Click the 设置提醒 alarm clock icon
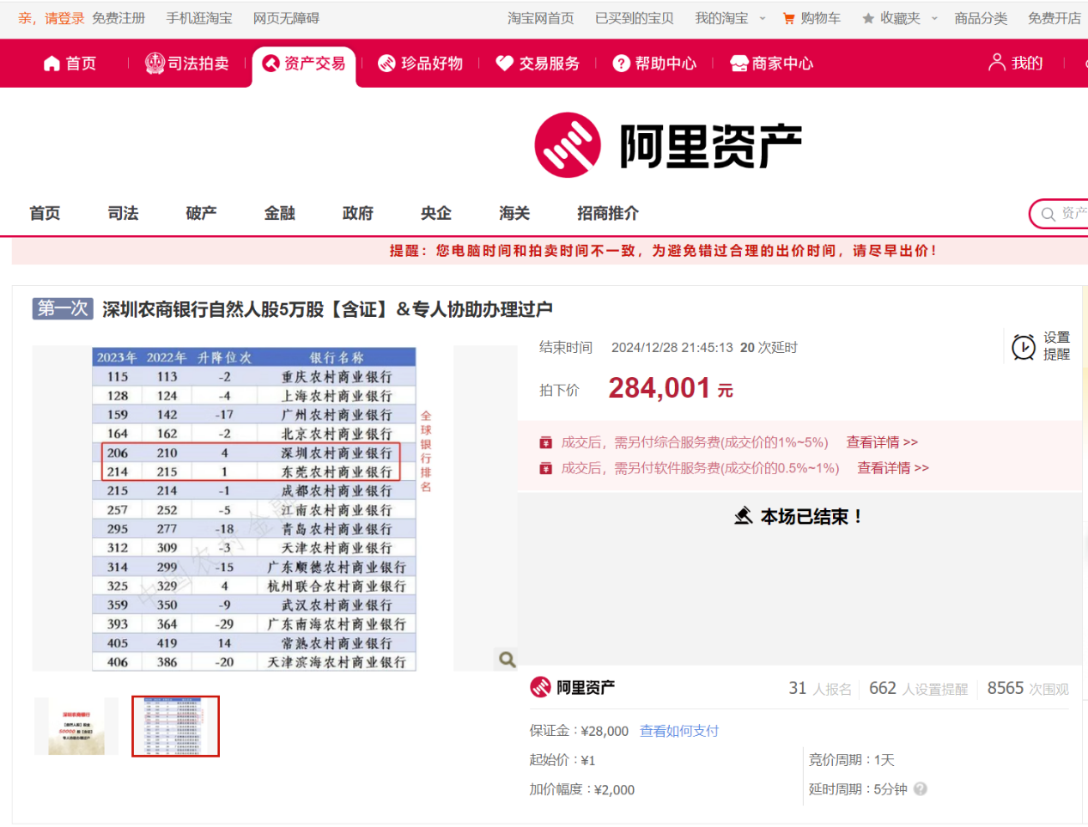Image resolution: width=1088 pixels, height=827 pixels. click(x=1023, y=346)
